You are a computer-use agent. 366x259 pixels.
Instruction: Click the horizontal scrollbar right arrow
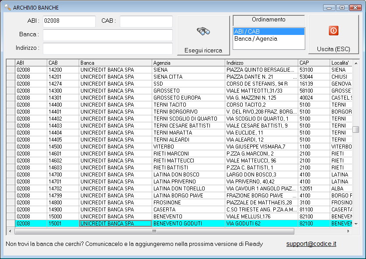[348, 231]
